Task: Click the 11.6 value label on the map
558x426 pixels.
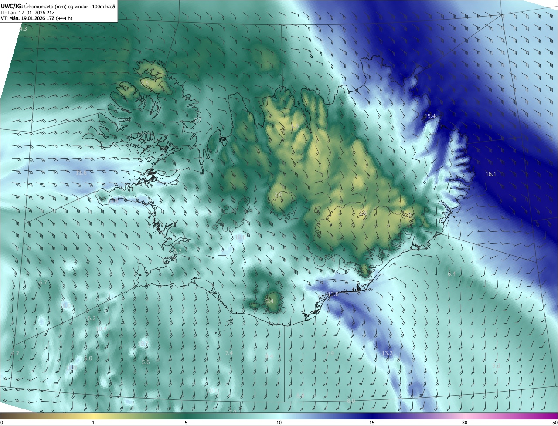Action: click(82, 172)
